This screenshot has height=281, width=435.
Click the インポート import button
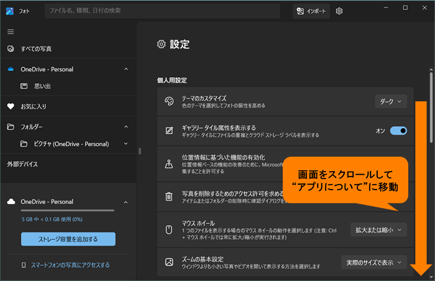(311, 11)
